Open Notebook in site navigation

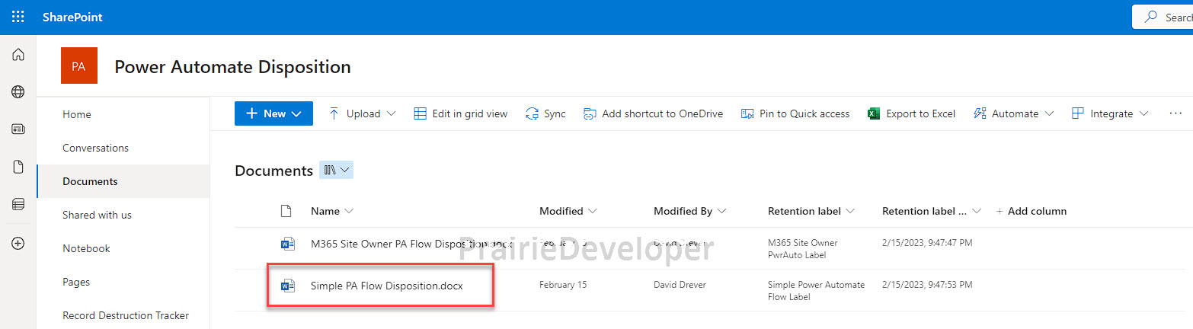pyautogui.click(x=86, y=248)
